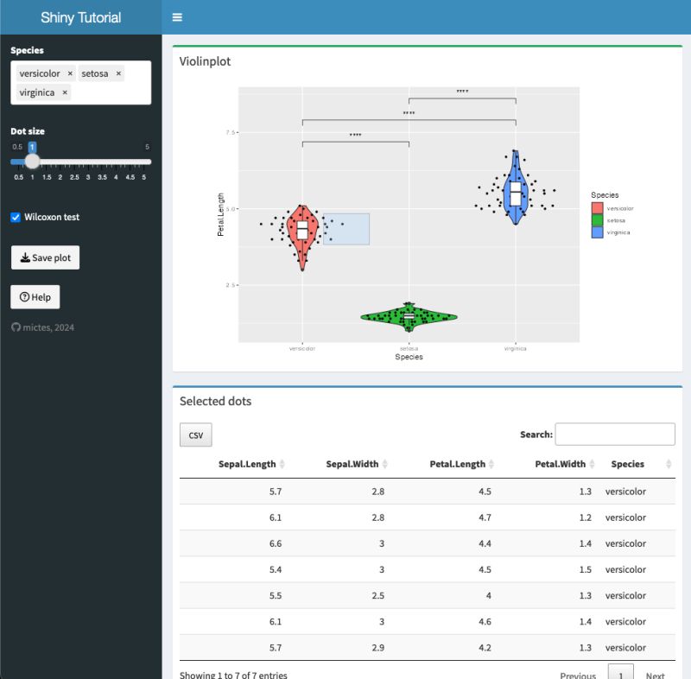Click the Next pagination link
This screenshot has width=691, height=679.
tap(656, 675)
